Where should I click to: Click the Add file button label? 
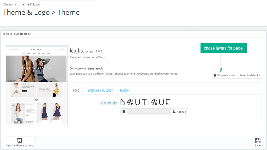coord(181,112)
